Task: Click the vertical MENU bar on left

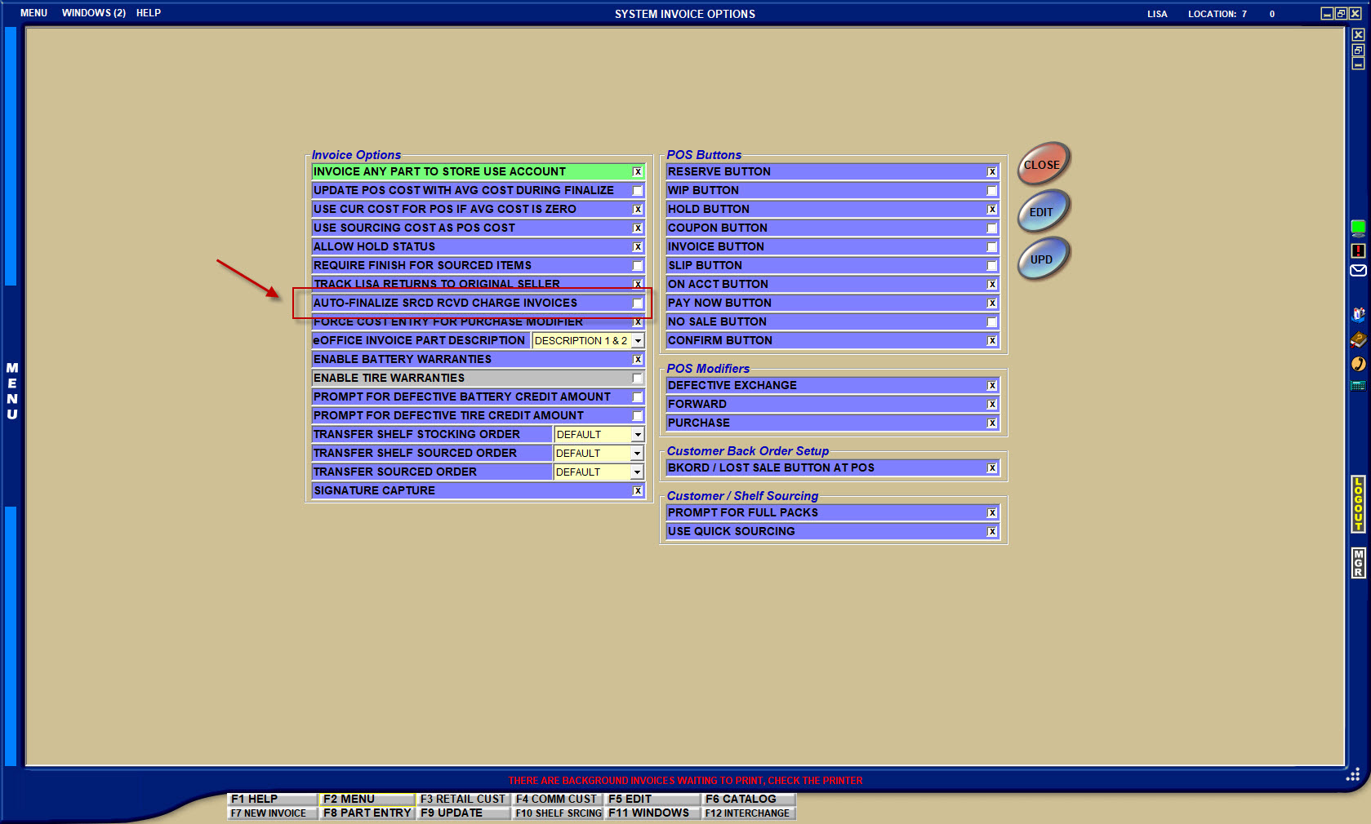Action: coord(11,392)
